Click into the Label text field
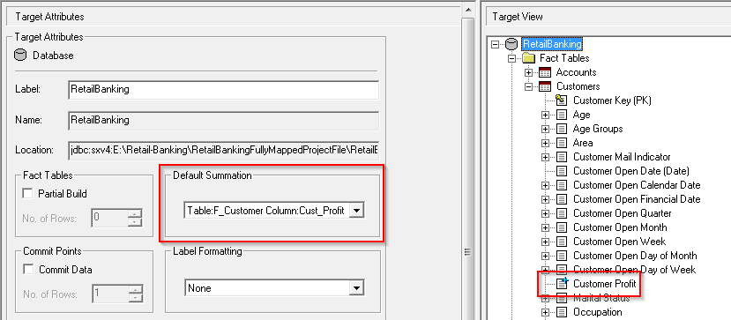This screenshot has width=731, height=320. [x=223, y=90]
